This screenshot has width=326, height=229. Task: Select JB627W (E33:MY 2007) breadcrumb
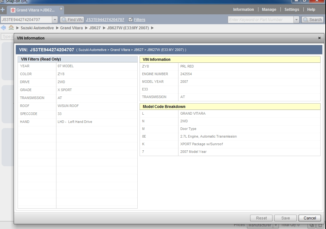(128, 28)
